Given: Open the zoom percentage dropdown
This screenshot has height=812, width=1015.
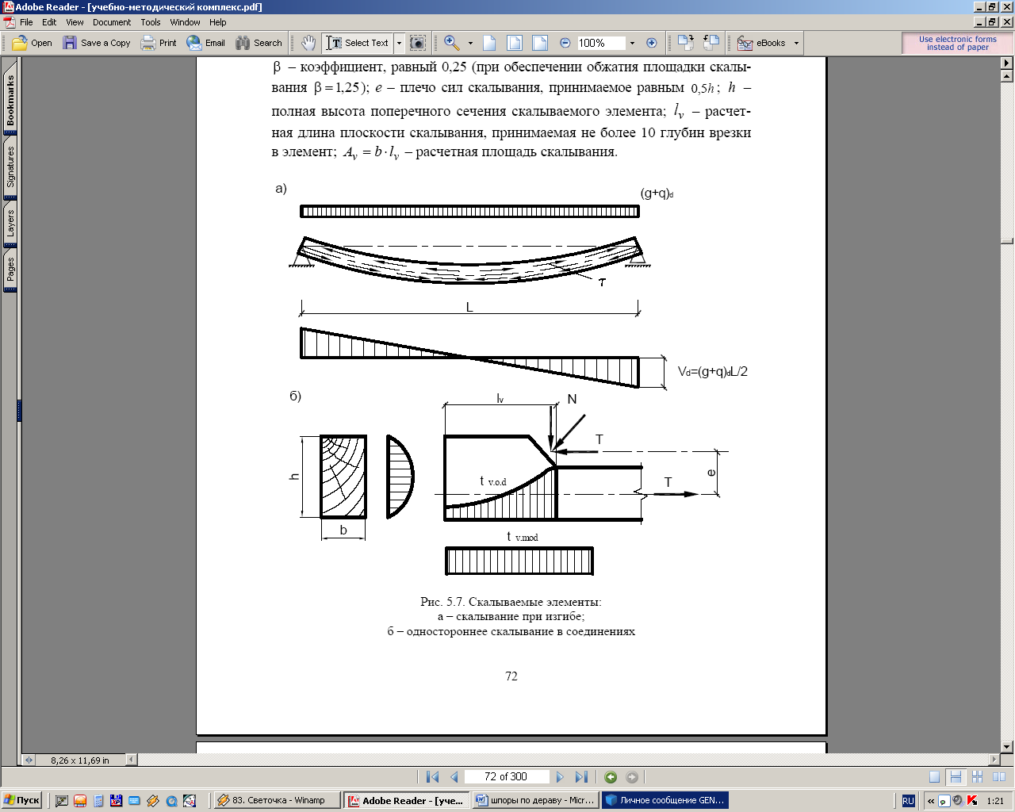Looking at the screenshot, I should [632, 43].
